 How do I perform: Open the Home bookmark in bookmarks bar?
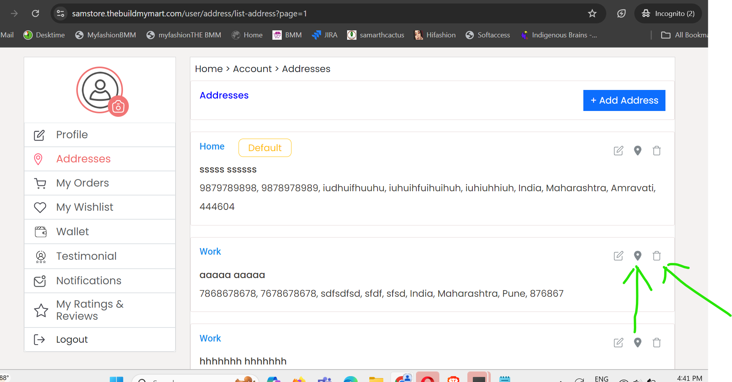click(247, 35)
